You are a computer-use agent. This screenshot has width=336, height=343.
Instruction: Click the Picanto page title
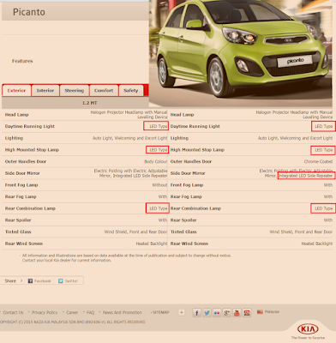[x=29, y=12]
